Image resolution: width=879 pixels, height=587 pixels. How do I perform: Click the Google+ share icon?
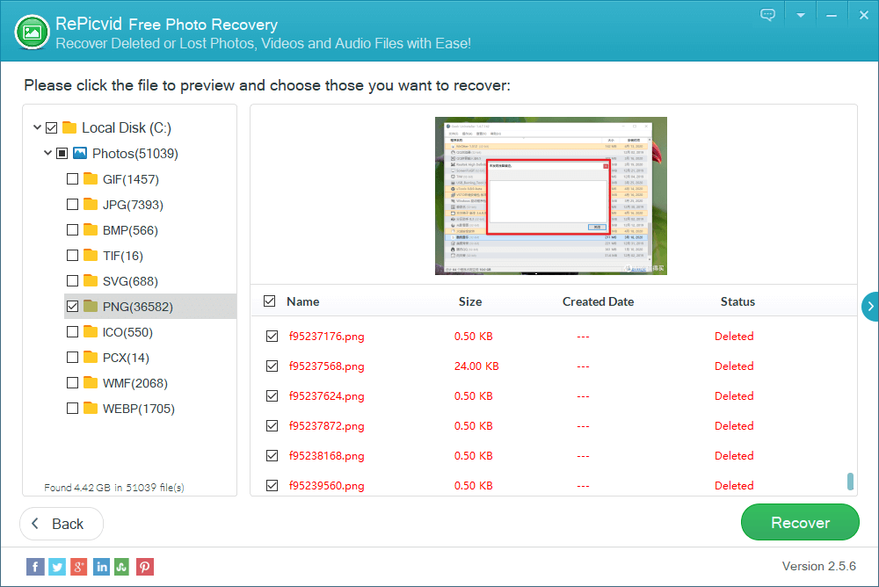[79, 567]
